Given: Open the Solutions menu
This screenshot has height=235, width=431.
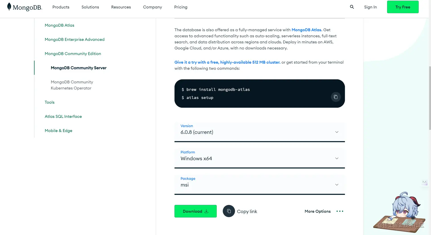Looking at the screenshot, I should (x=90, y=7).
